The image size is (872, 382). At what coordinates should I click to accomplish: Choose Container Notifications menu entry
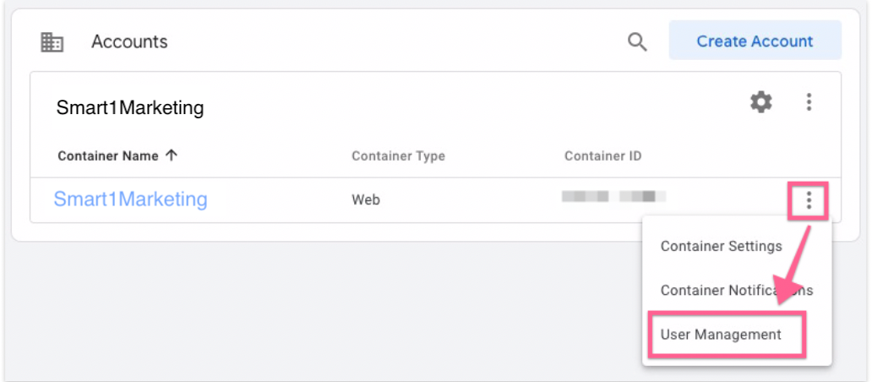(736, 290)
